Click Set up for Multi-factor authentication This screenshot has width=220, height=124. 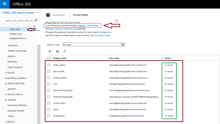94,35
